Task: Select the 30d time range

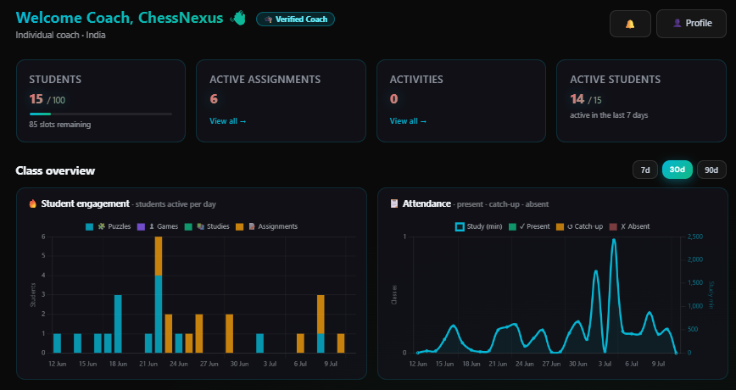Action: coord(677,170)
